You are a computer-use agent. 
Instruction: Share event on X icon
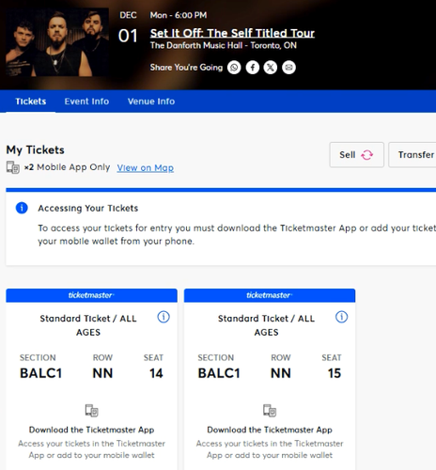pyautogui.click(x=271, y=68)
